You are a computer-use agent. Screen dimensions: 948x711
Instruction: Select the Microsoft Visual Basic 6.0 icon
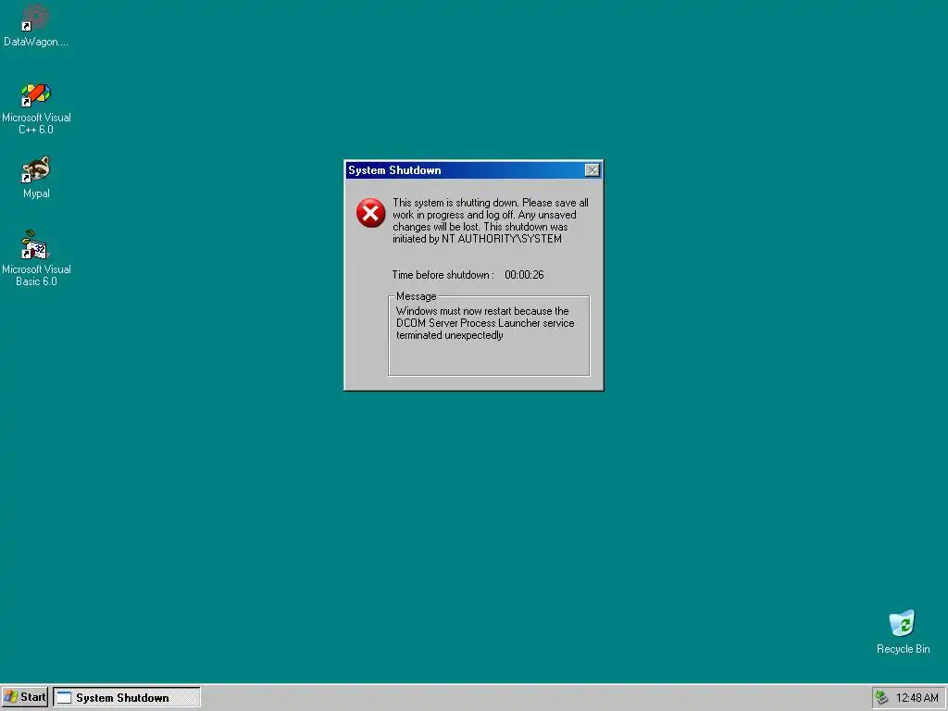click(36, 244)
